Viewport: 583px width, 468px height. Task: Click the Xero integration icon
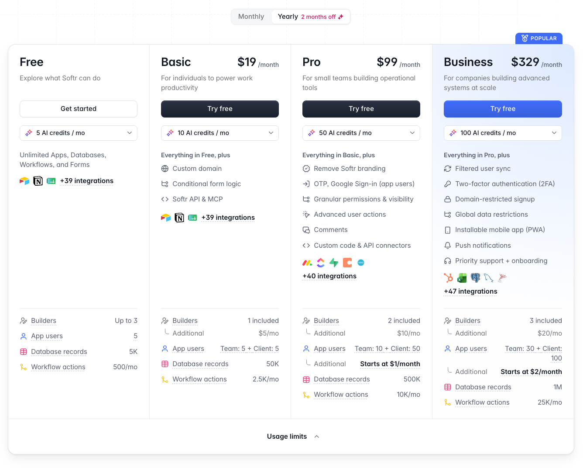361,263
